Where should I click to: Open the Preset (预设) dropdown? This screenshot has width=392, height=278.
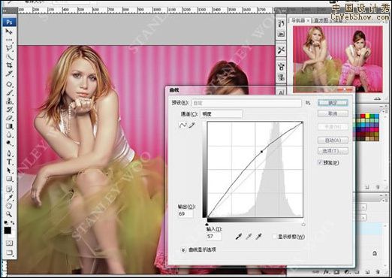click(246, 103)
